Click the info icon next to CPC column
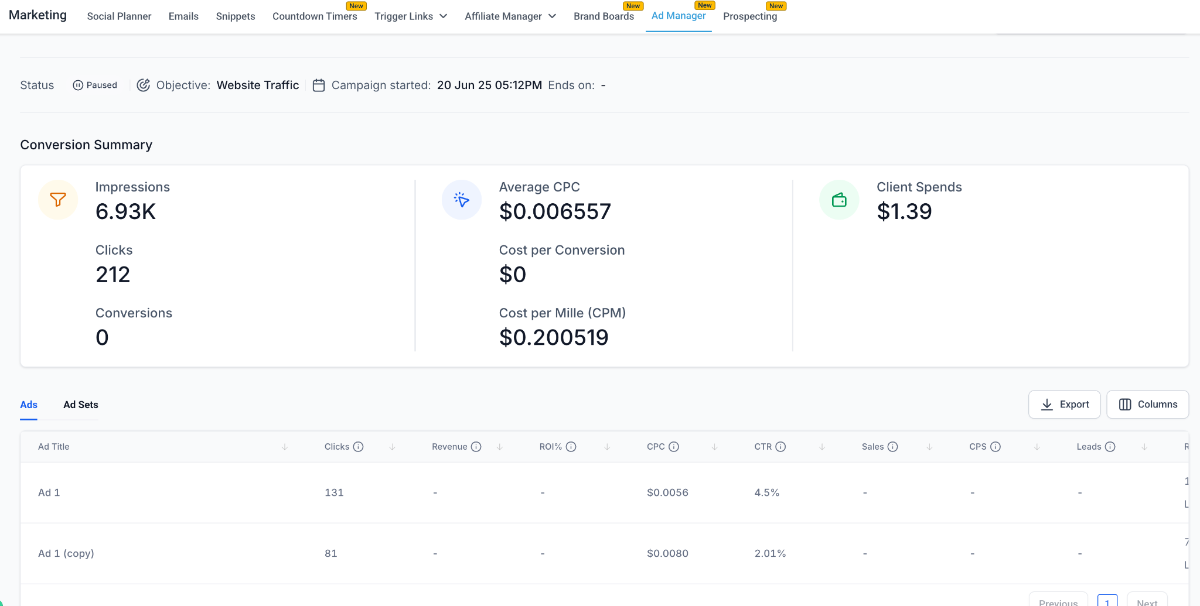 coord(674,447)
